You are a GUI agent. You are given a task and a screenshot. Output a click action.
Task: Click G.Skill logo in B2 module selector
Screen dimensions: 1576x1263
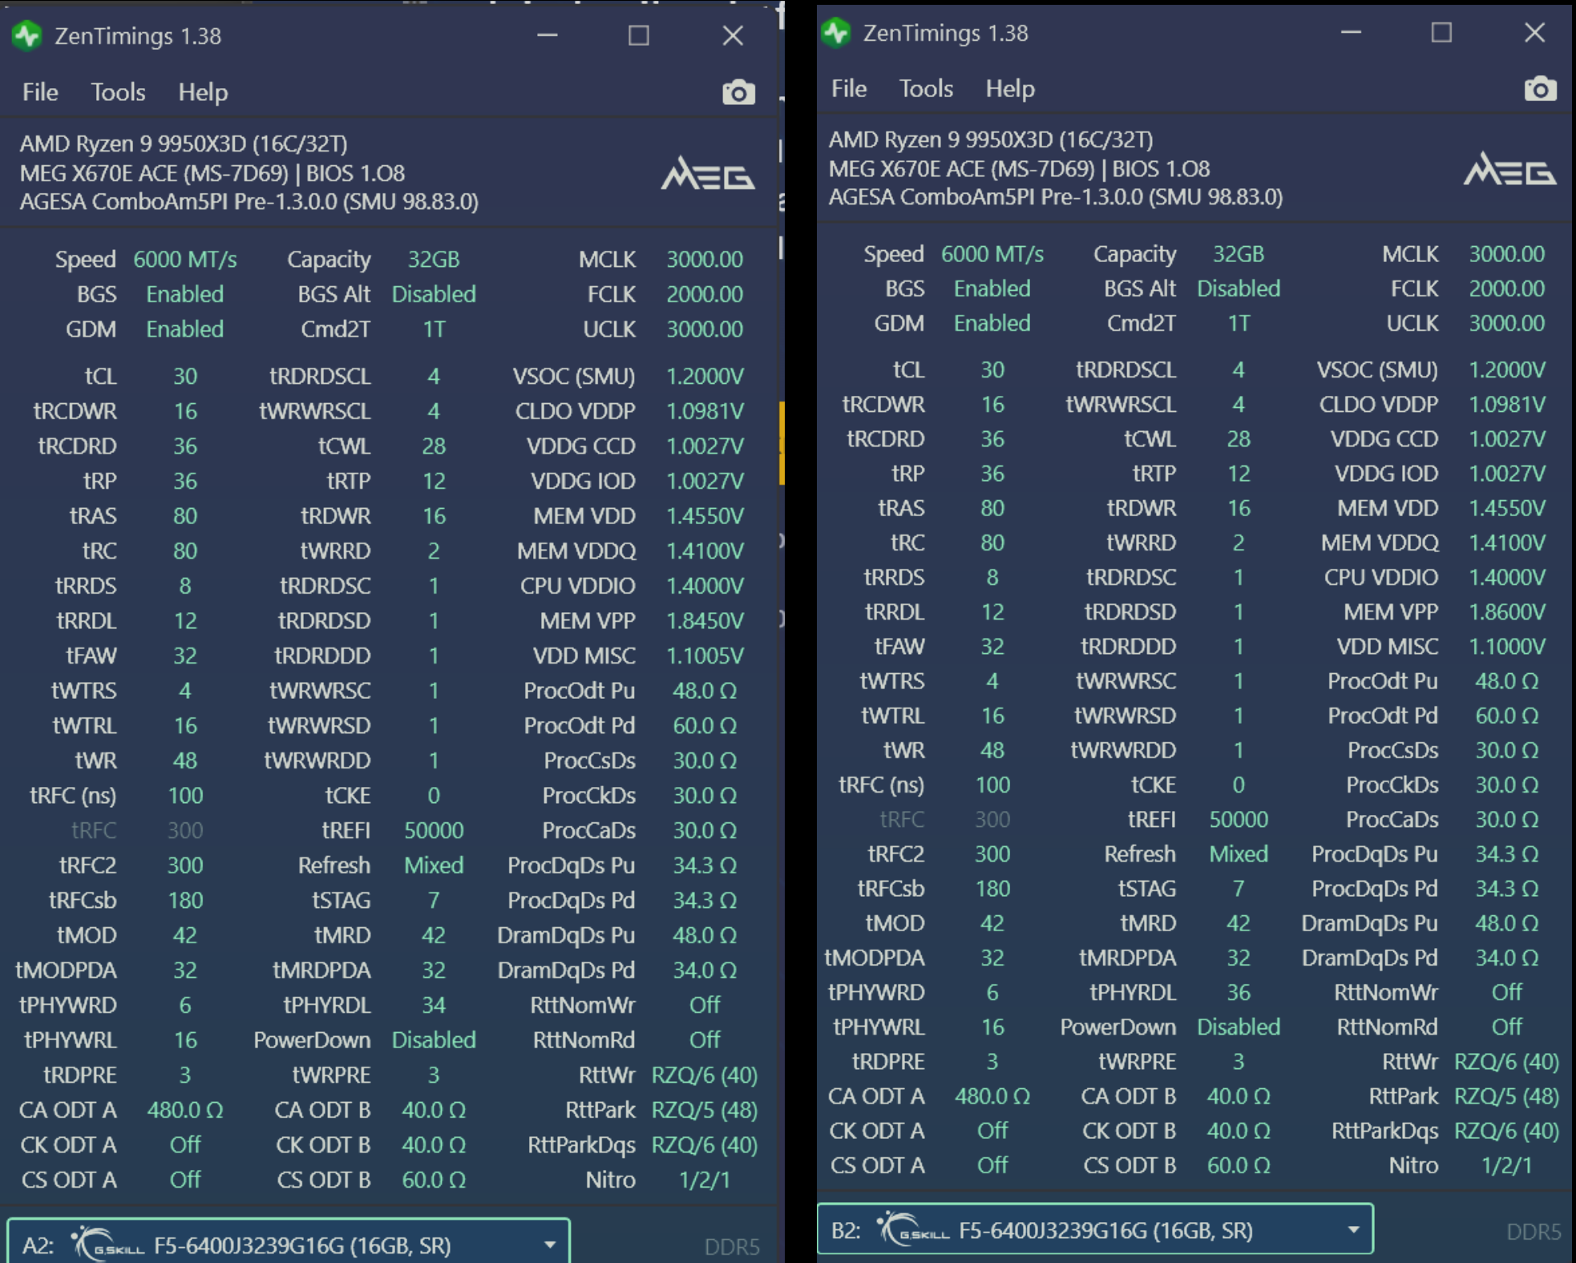913,1229
